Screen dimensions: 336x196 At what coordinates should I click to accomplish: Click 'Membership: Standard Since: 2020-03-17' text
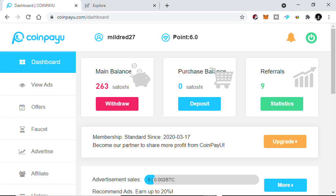141,137
